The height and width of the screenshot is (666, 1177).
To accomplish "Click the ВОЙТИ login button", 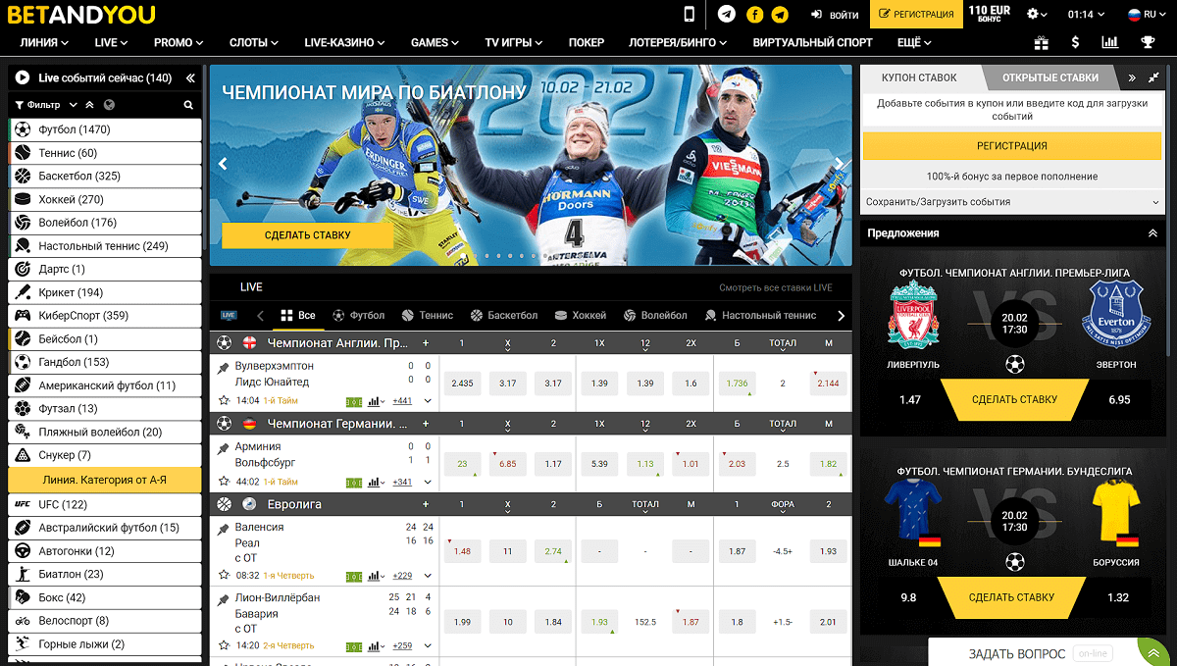I will point(836,15).
